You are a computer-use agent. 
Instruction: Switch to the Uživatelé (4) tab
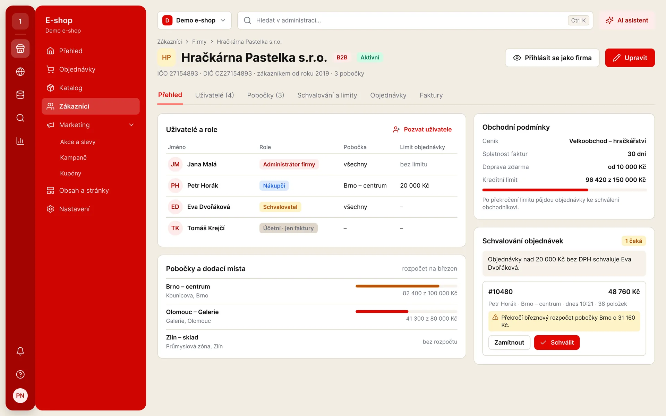coord(214,95)
